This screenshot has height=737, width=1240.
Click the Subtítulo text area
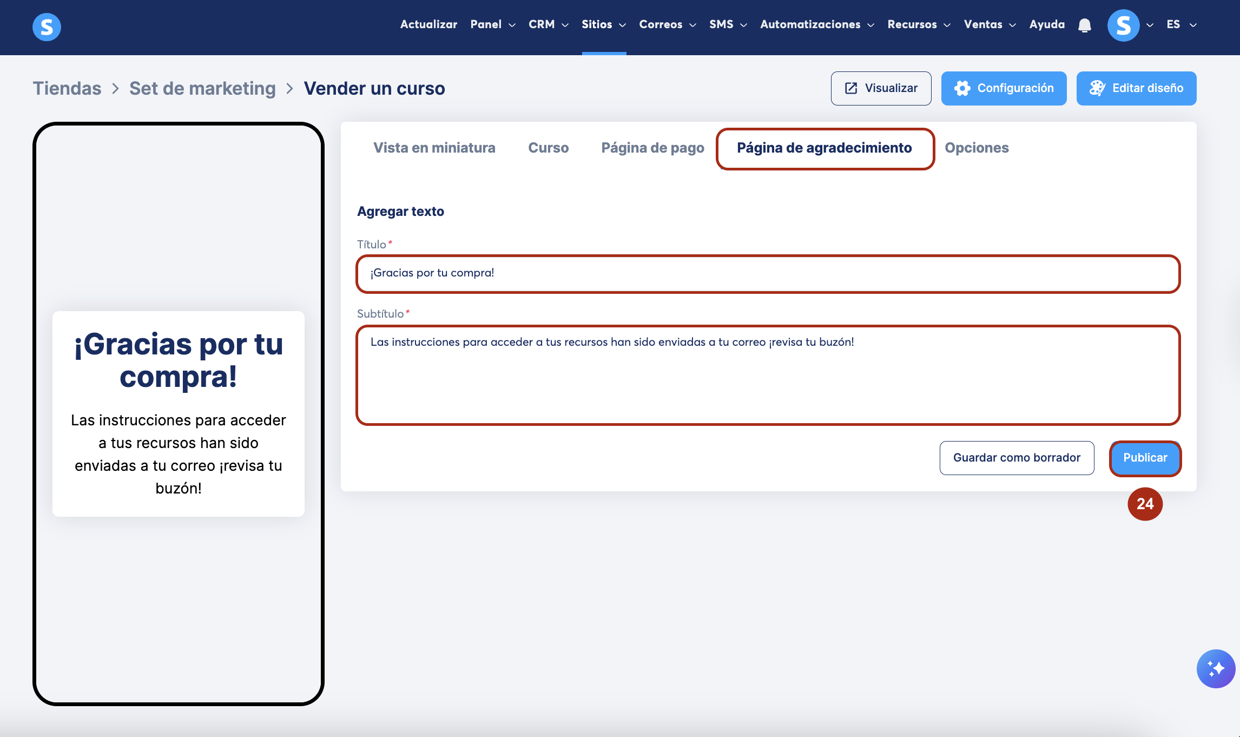[768, 375]
